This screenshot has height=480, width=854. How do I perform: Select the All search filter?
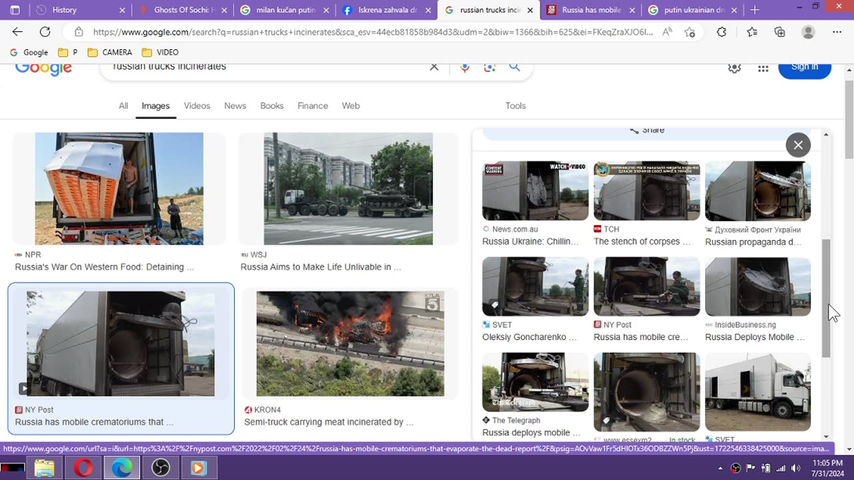point(123,106)
